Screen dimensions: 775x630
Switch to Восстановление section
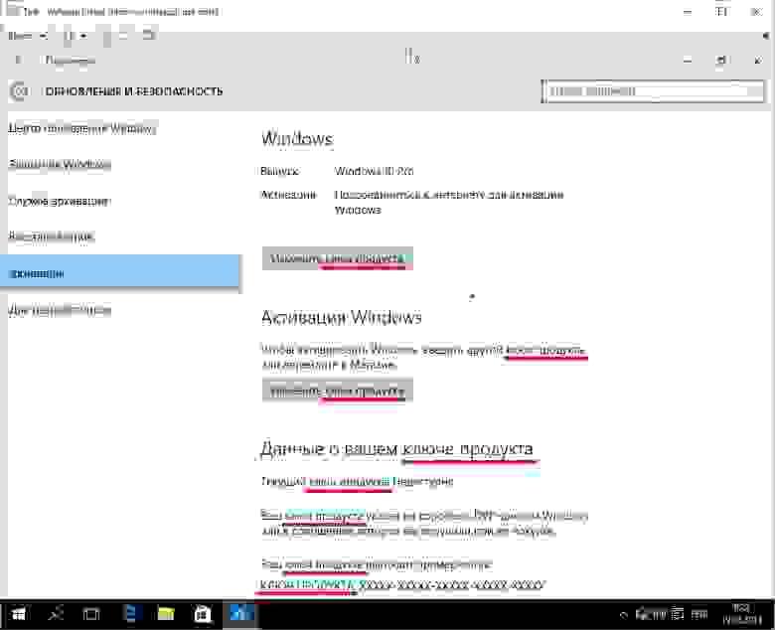[52, 236]
